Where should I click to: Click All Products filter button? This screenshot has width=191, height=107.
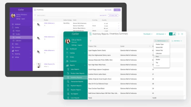[x=113, y=15]
